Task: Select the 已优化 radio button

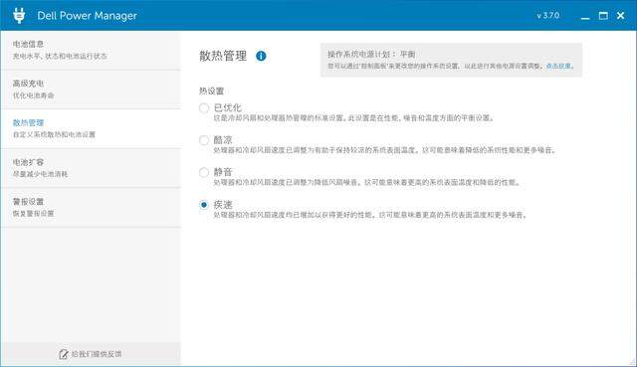Action: 204,108
